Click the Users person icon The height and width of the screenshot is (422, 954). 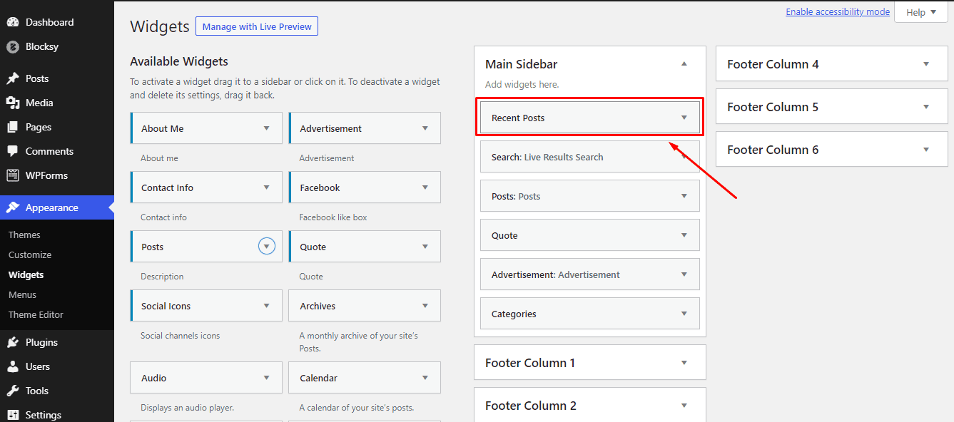(x=13, y=366)
